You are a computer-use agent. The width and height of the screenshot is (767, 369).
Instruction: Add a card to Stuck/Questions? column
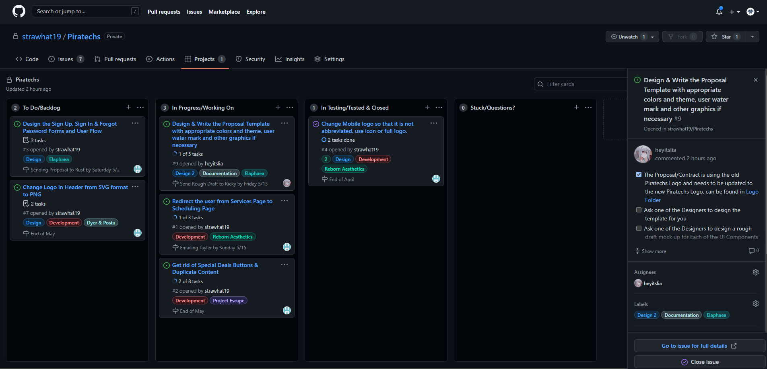(x=577, y=107)
